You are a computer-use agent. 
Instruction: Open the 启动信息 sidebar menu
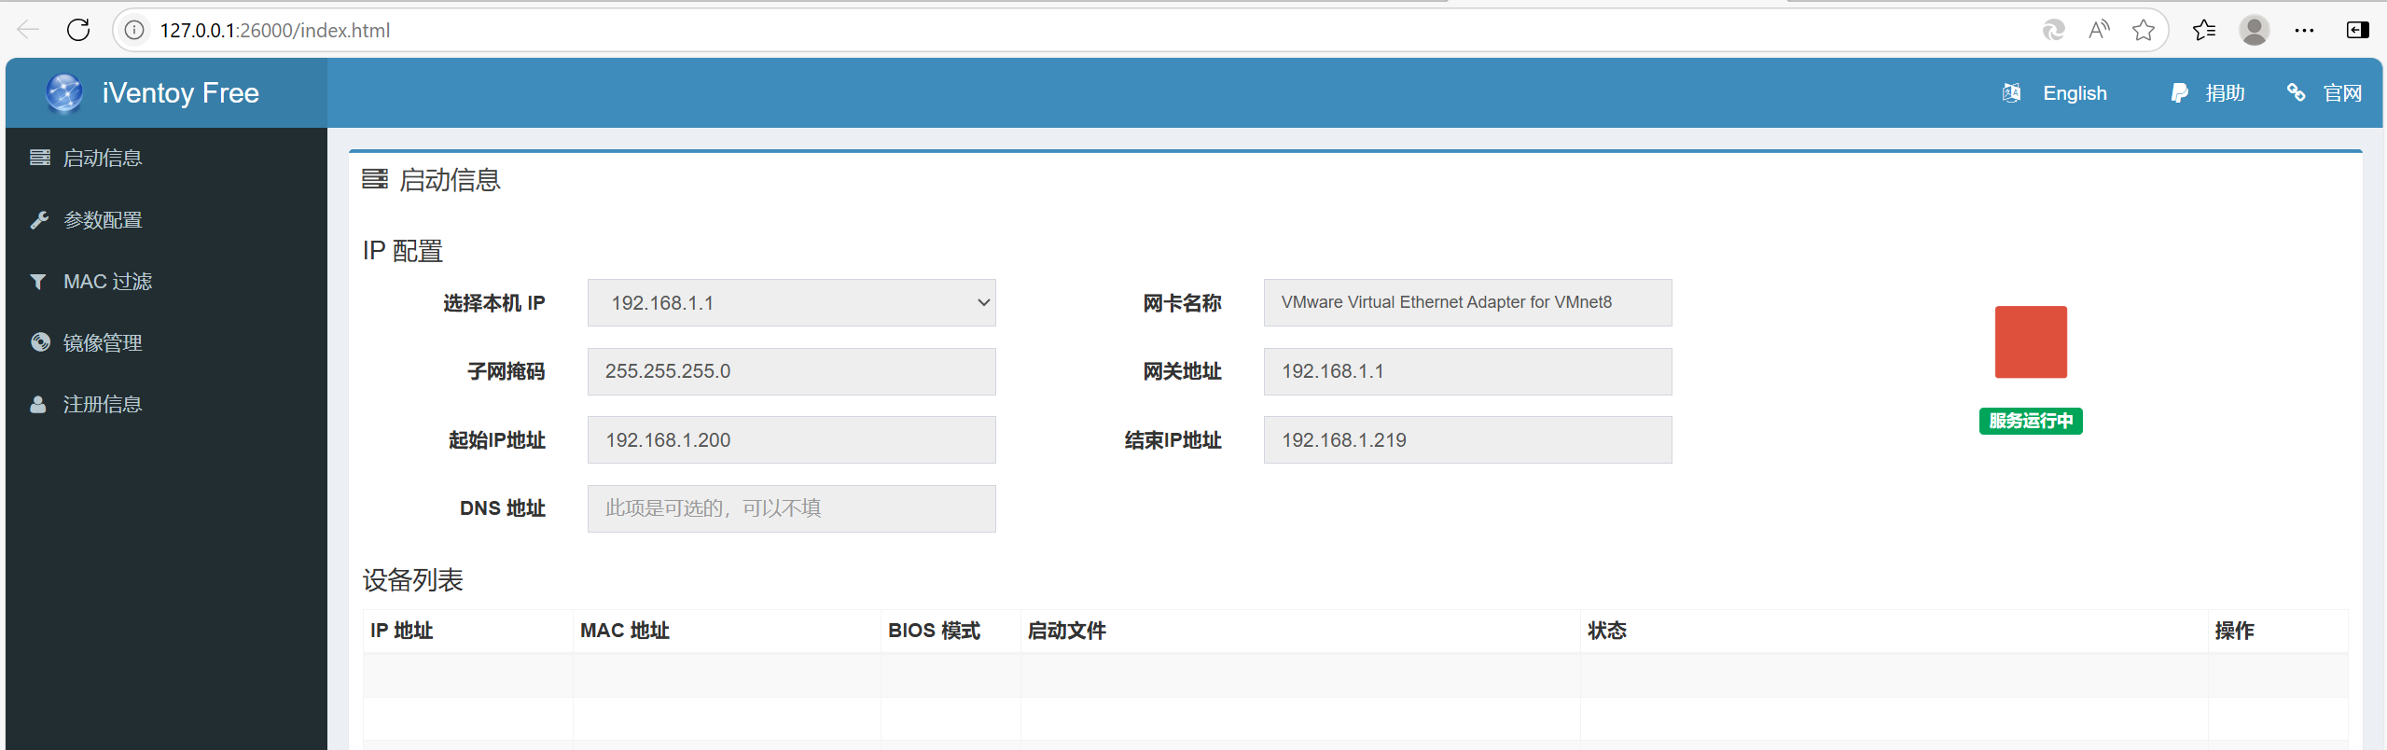pos(166,159)
